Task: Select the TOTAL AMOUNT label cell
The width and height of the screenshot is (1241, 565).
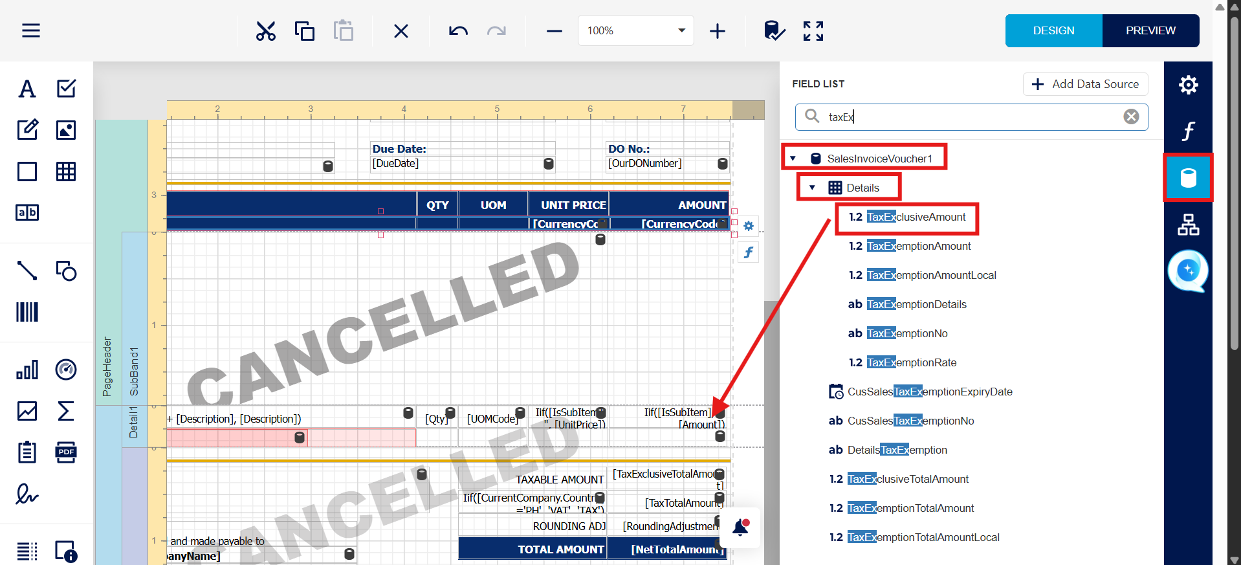Action: tap(533, 549)
